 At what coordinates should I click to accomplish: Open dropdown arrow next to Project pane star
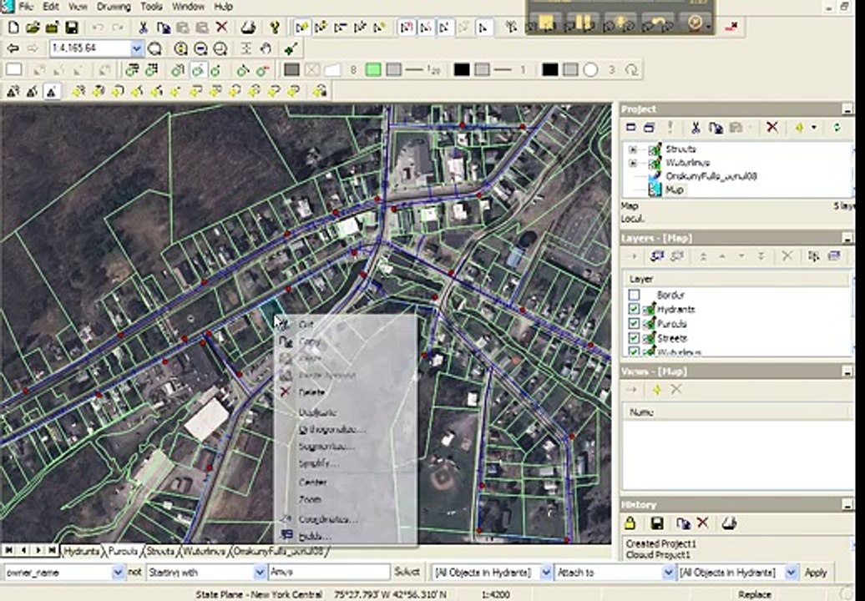[x=814, y=128]
